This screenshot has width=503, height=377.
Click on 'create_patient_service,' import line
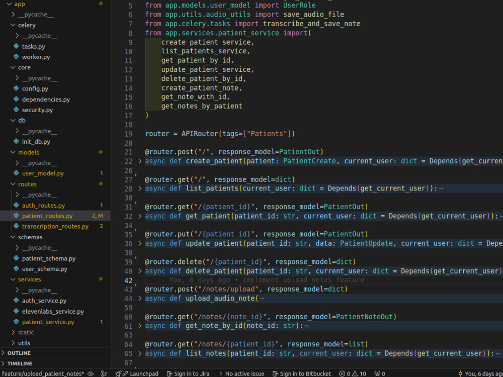(x=208, y=42)
